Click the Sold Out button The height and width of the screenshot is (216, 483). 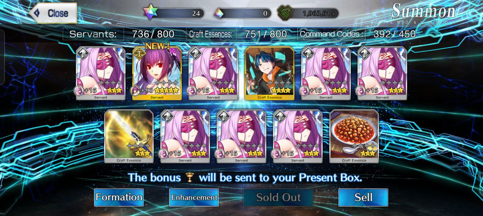tap(278, 197)
